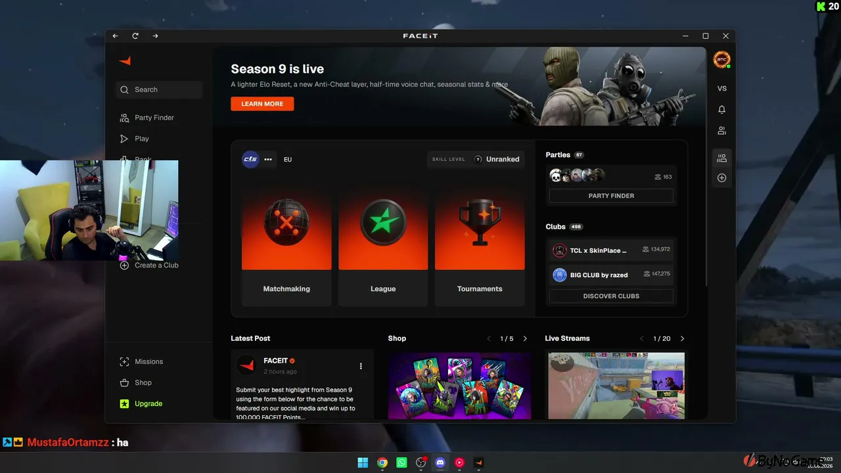Open Shop in the sidebar
The image size is (841, 473).
click(x=143, y=383)
